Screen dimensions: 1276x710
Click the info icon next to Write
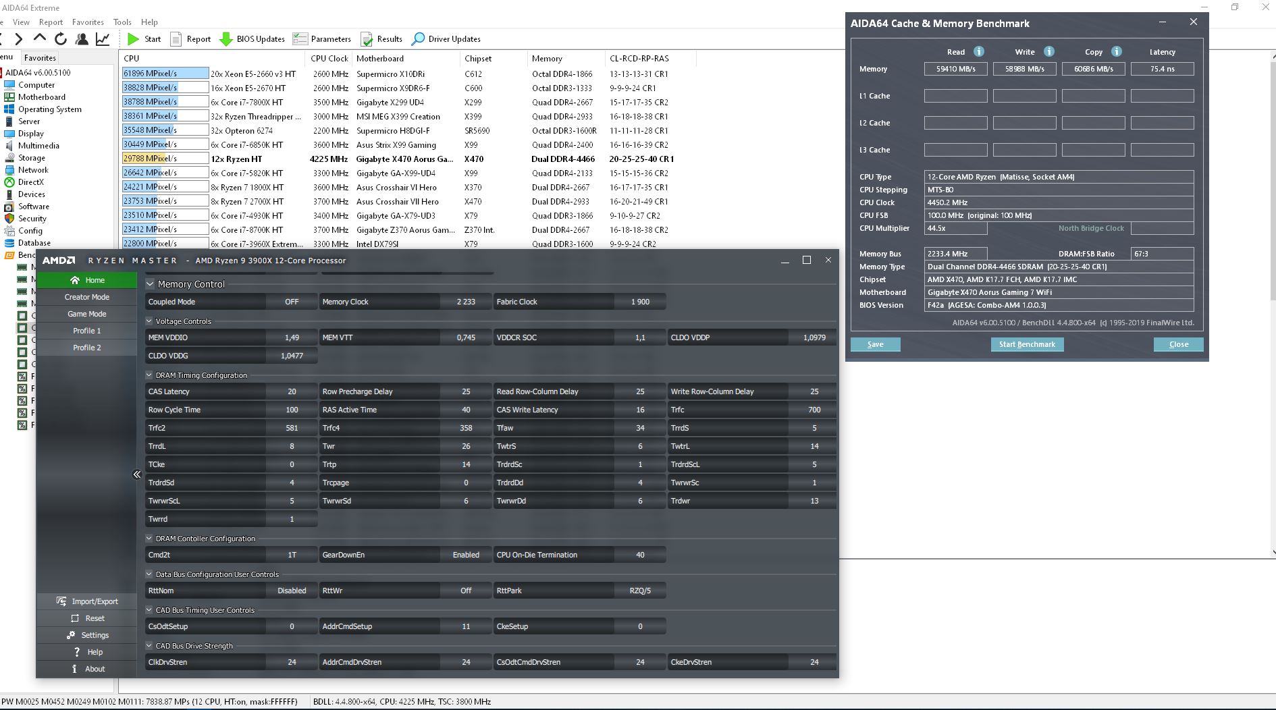[x=1049, y=51]
